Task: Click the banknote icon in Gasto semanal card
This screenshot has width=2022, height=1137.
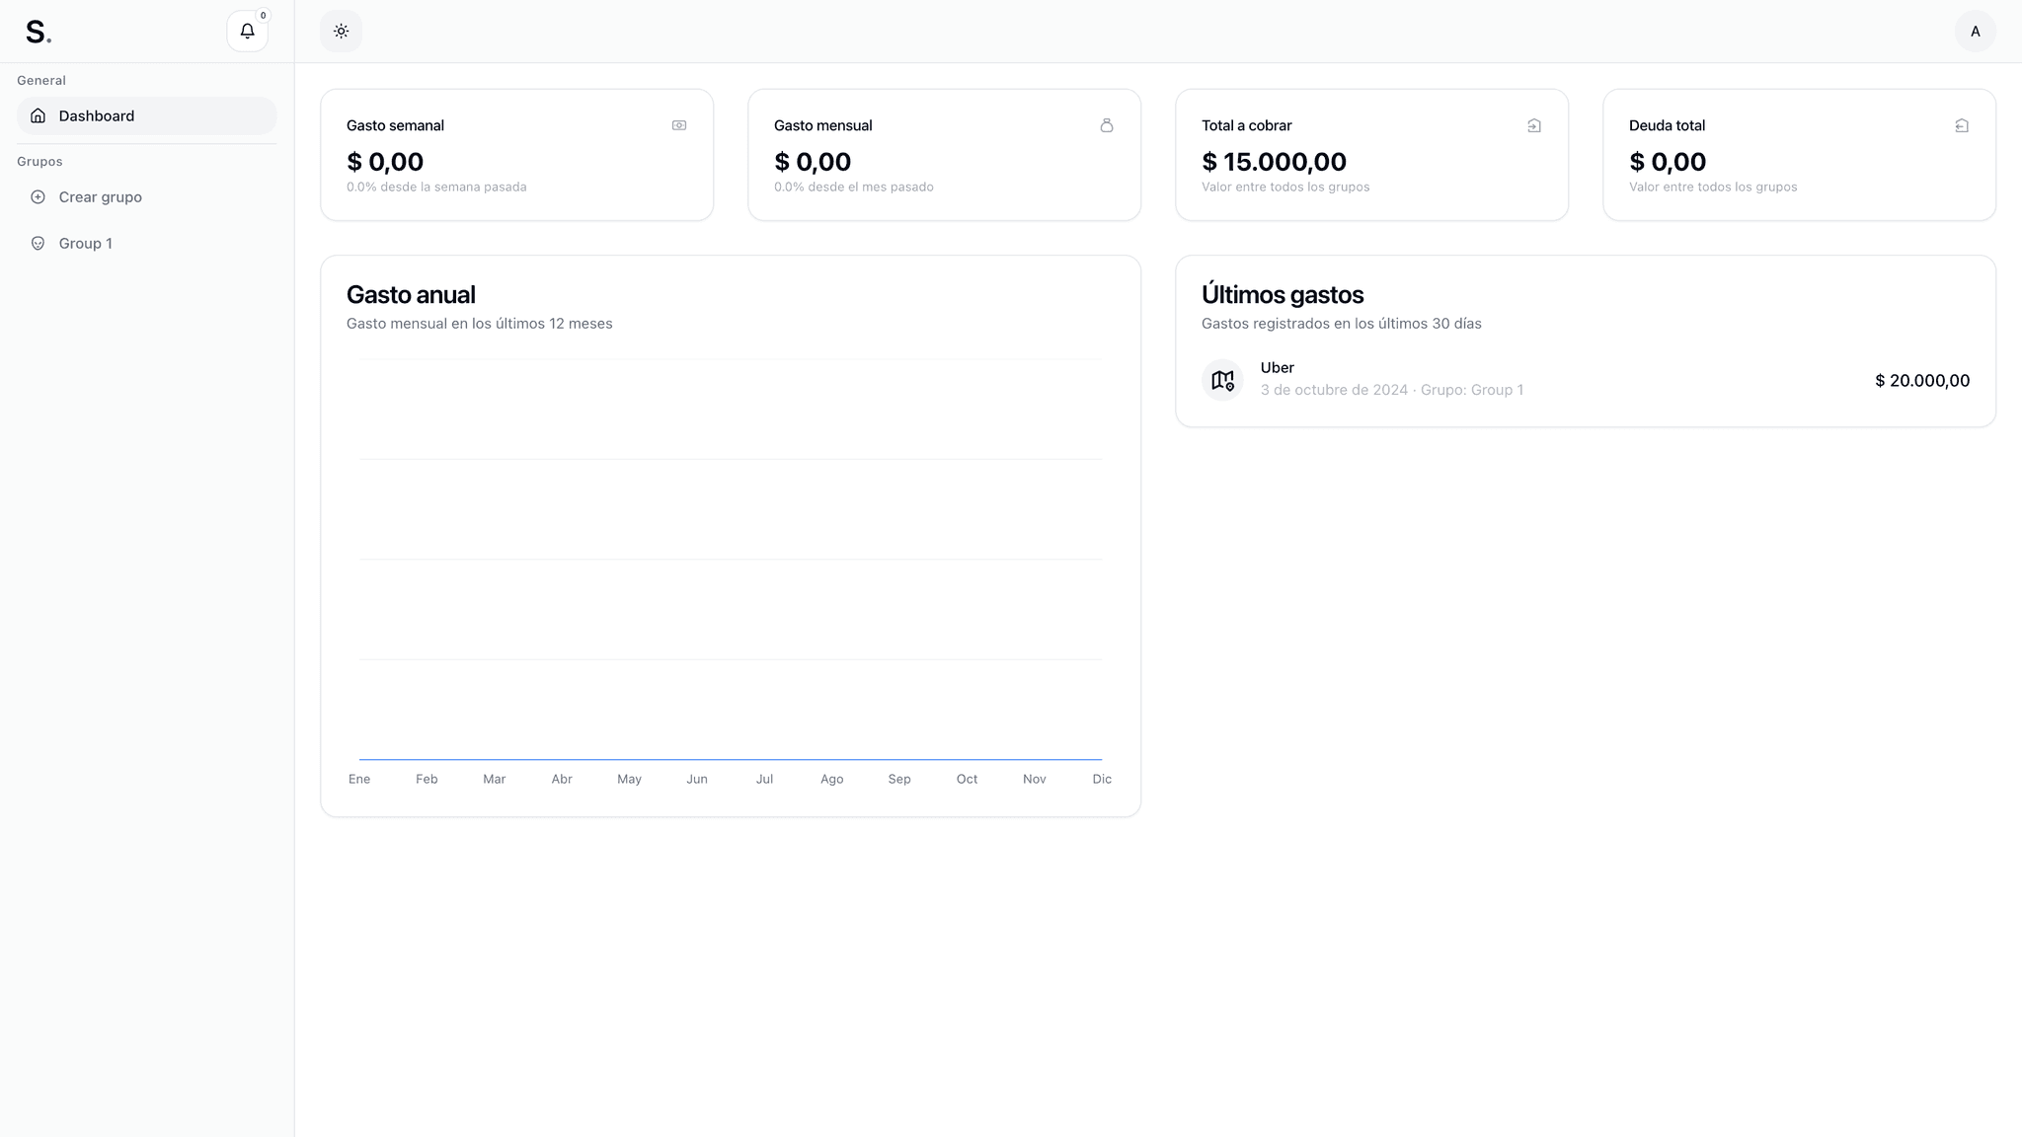Action: point(679,125)
